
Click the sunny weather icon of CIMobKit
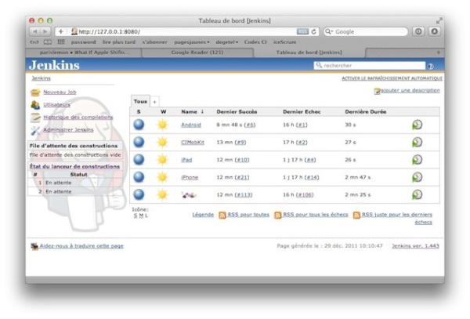[162, 142]
